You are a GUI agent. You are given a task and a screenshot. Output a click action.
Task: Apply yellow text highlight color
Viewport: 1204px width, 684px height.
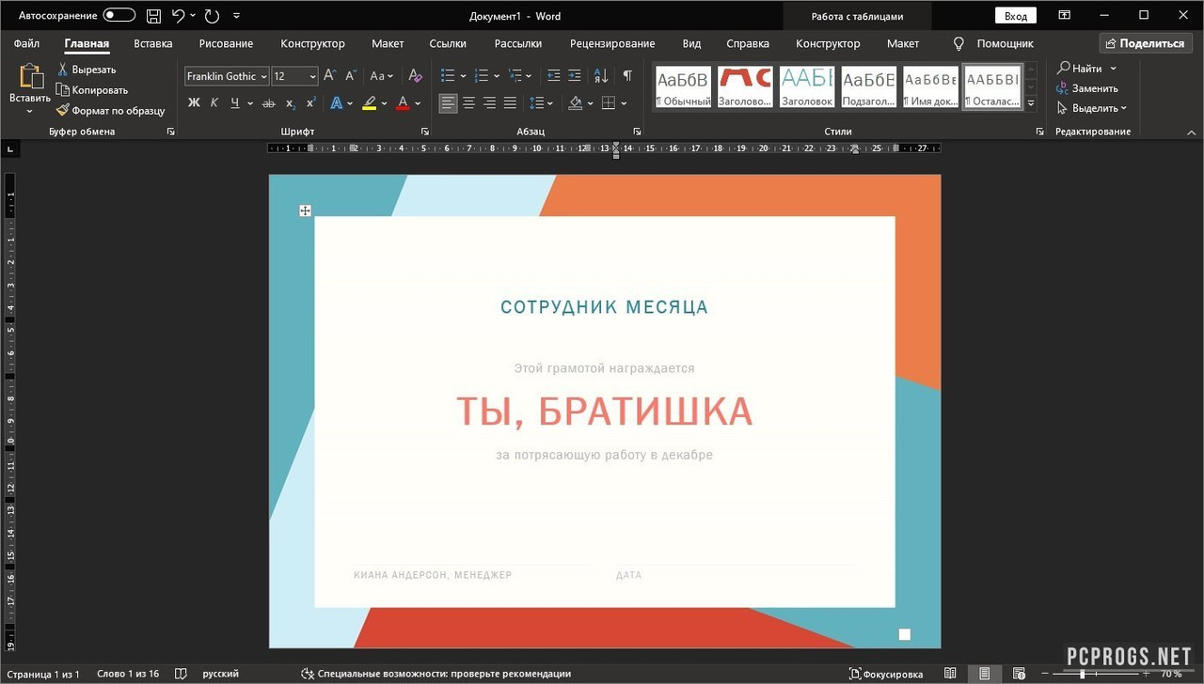369,103
